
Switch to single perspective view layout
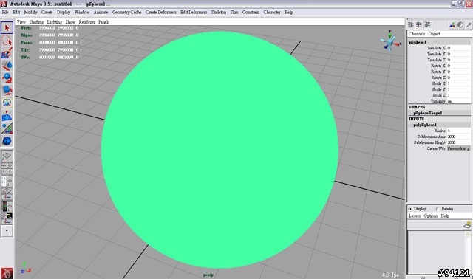click(x=7, y=156)
